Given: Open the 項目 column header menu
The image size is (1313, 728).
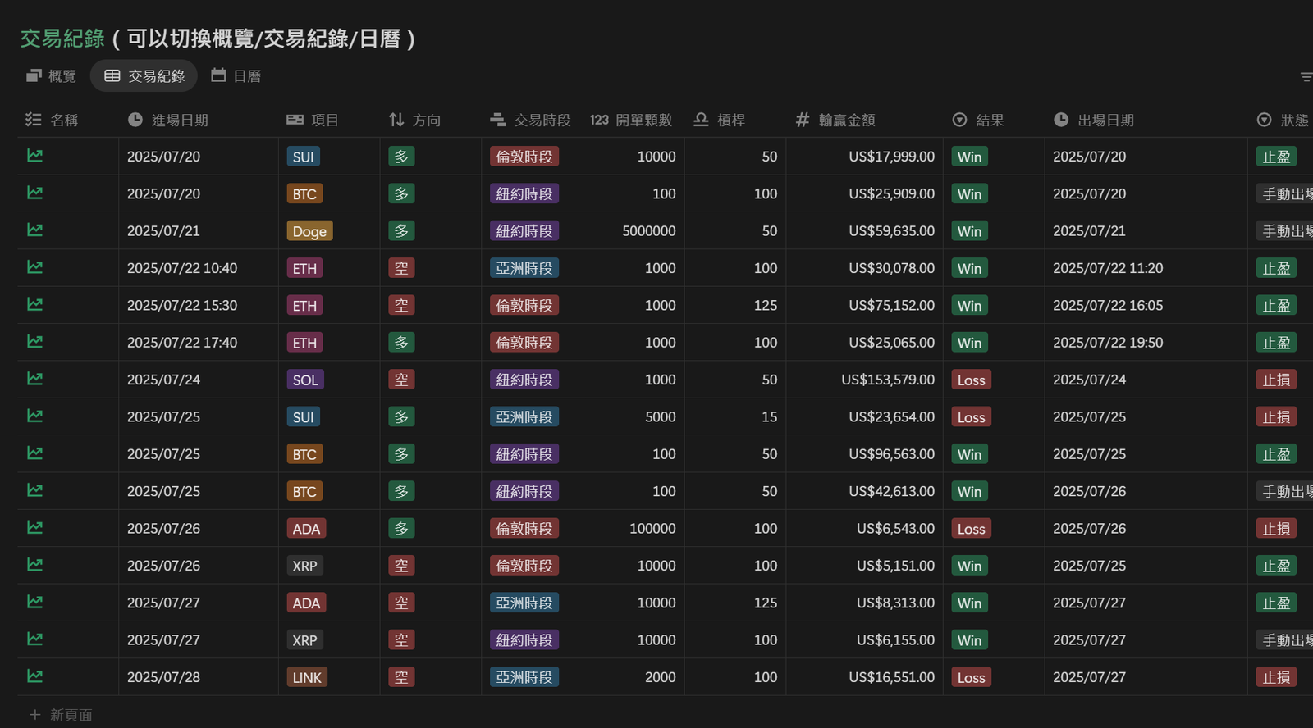Looking at the screenshot, I should click(324, 120).
